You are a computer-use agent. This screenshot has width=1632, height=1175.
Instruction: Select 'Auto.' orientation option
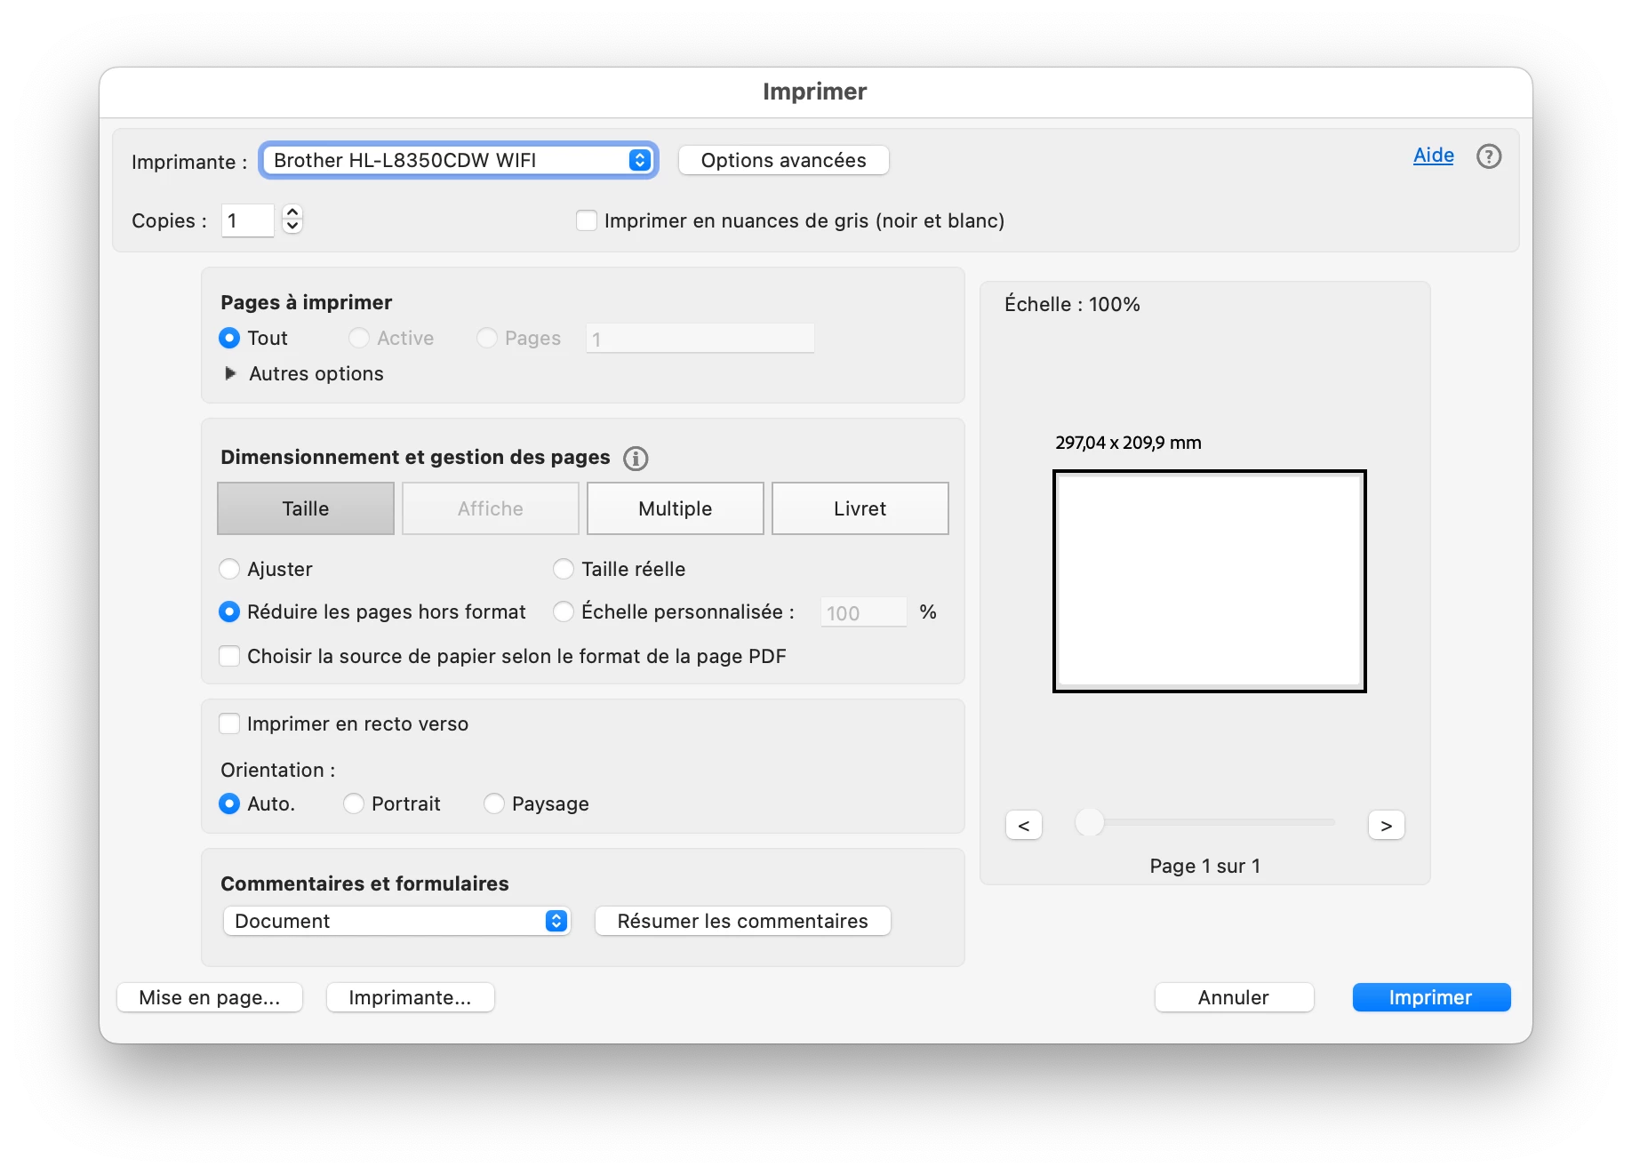click(x=229, y=803)
